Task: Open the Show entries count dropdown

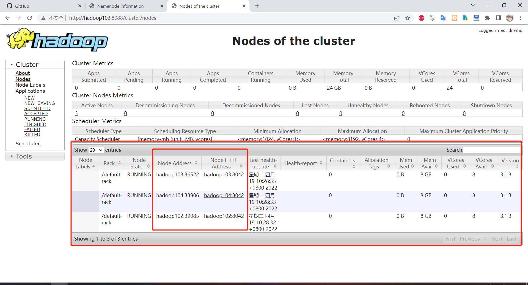Action: point(96,150)
